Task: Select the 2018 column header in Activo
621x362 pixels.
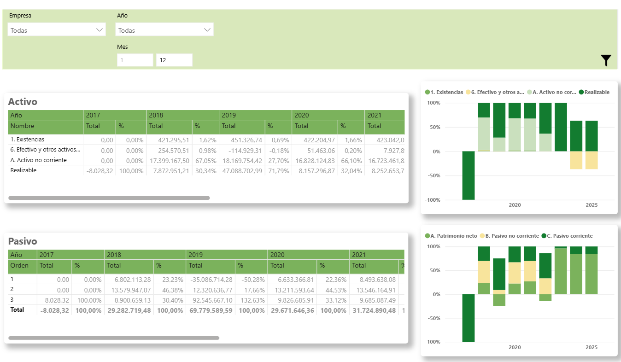Action: coord(156,115)
